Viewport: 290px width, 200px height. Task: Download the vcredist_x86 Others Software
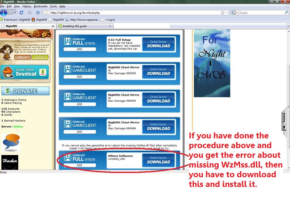158,160
